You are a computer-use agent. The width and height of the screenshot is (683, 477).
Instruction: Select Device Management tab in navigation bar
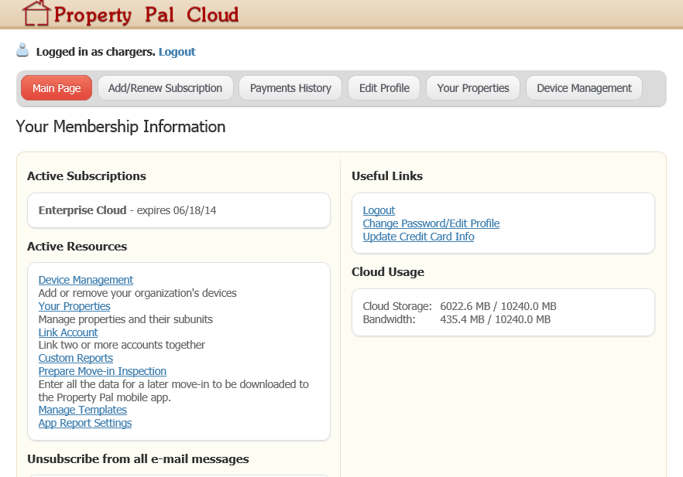(x=584, y=88)
